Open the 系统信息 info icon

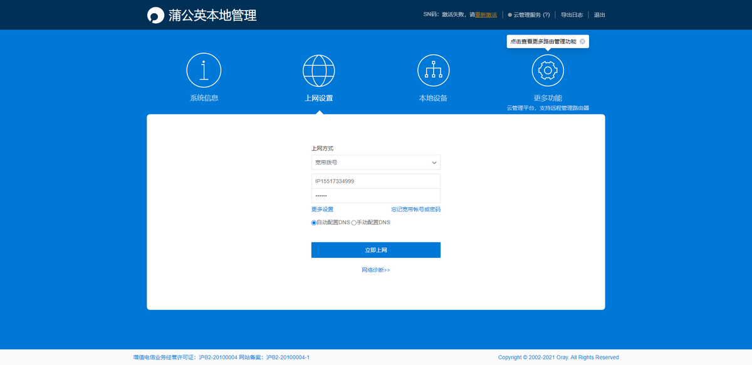(x=204, y=70)
